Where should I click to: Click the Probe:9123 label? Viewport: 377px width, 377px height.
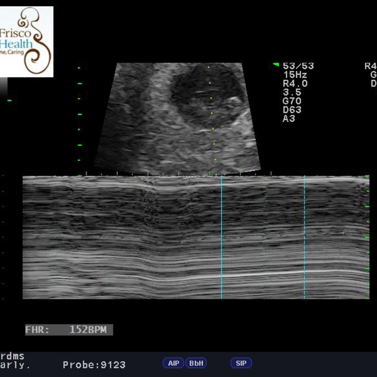click(94, 365)
